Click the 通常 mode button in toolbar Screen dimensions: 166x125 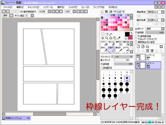coord(5,16)
